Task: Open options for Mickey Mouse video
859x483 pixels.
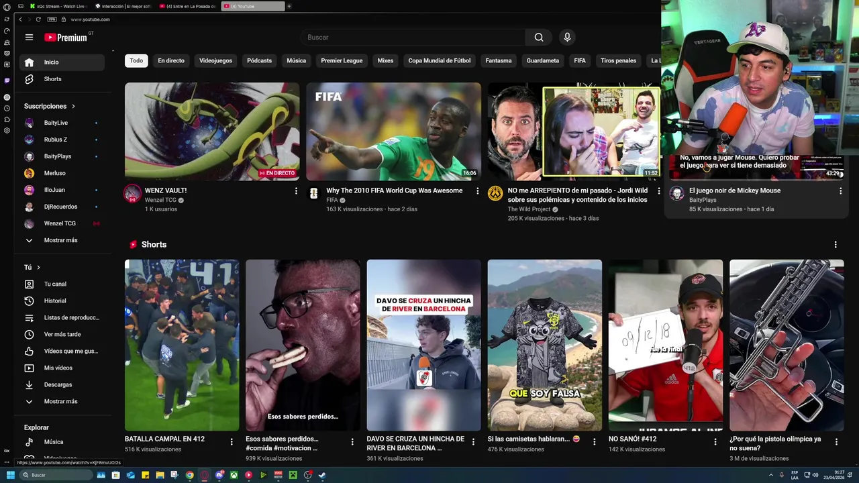Action: click(840, 191)
